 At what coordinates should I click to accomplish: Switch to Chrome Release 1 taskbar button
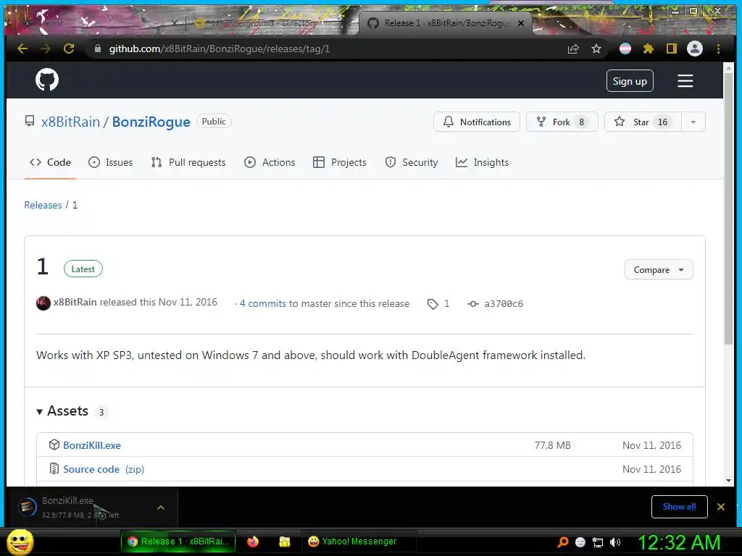178,542
